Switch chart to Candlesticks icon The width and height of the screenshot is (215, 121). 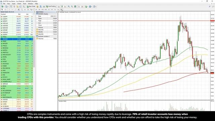pos(62,6)
